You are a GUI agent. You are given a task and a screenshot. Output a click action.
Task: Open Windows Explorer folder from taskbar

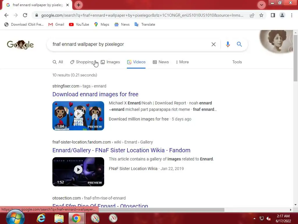coord(59,218)
